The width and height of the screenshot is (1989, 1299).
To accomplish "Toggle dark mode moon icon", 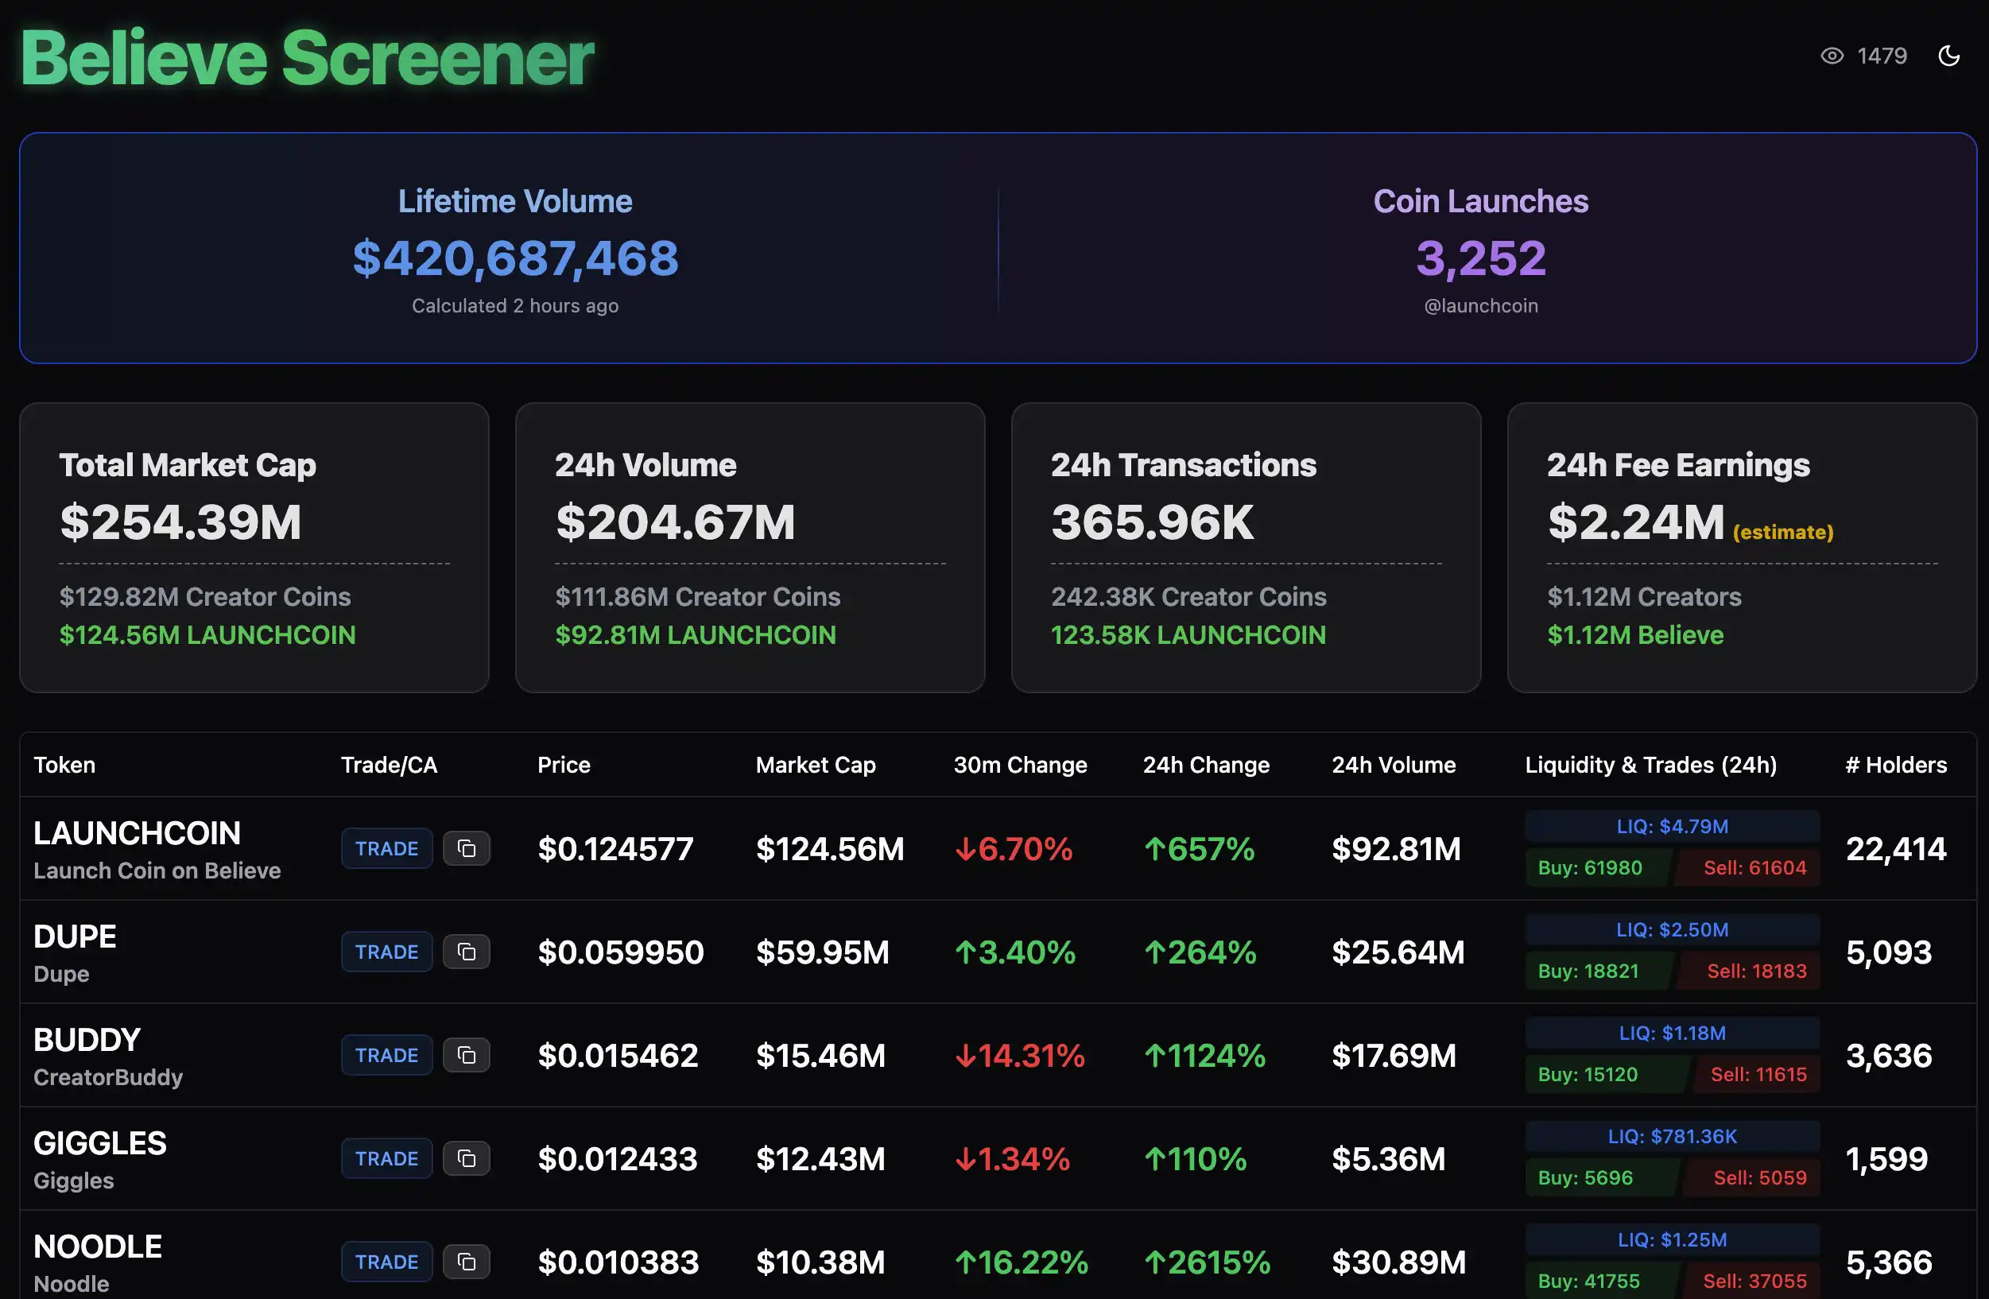I will [x=1948, y=56].
